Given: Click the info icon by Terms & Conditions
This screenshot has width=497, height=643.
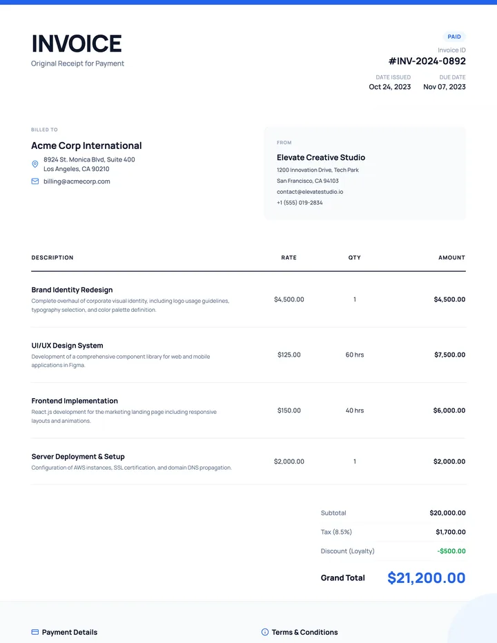Looking at the screenshot, I should tap(265, 633).
